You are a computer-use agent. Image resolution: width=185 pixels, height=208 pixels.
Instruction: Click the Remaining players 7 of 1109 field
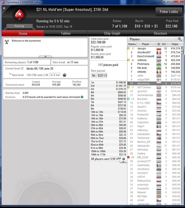(27, 62)
